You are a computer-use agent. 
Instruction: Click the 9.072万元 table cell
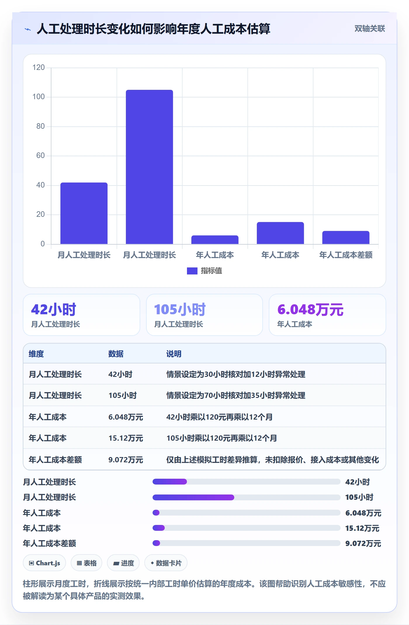(x=126, y=460)
